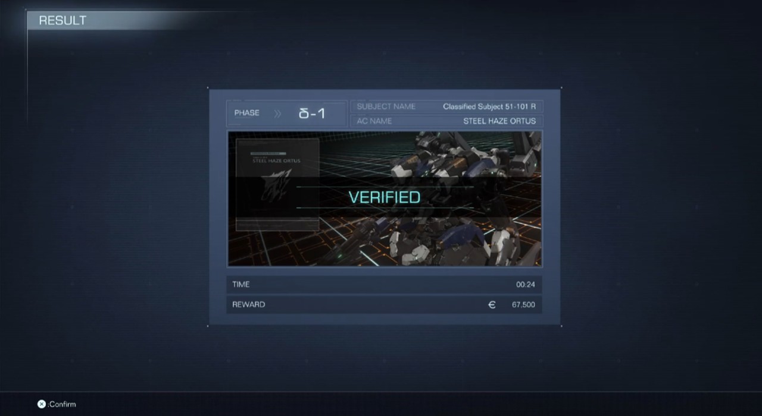Click the AC NAME field label

(x=374, y=121)
